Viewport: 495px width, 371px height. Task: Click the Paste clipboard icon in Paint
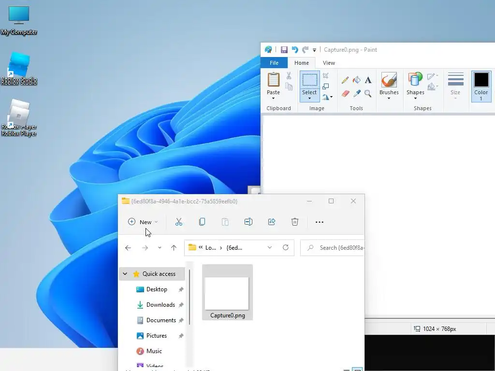click(274, 80)
